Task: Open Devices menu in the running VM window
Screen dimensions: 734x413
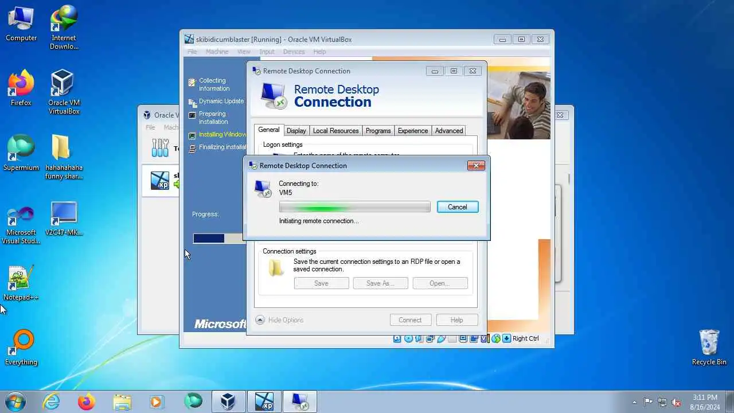Action: tap(294, 52)
